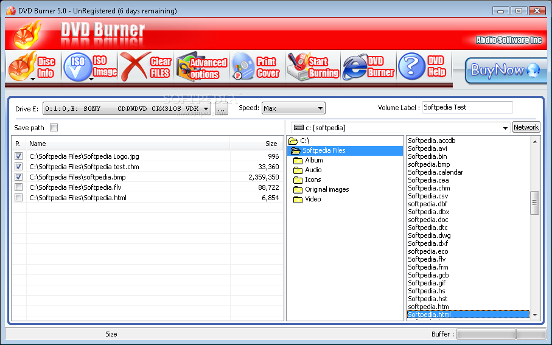
Task: Click the ellipsis button beside drive selector
Action: 221,109
